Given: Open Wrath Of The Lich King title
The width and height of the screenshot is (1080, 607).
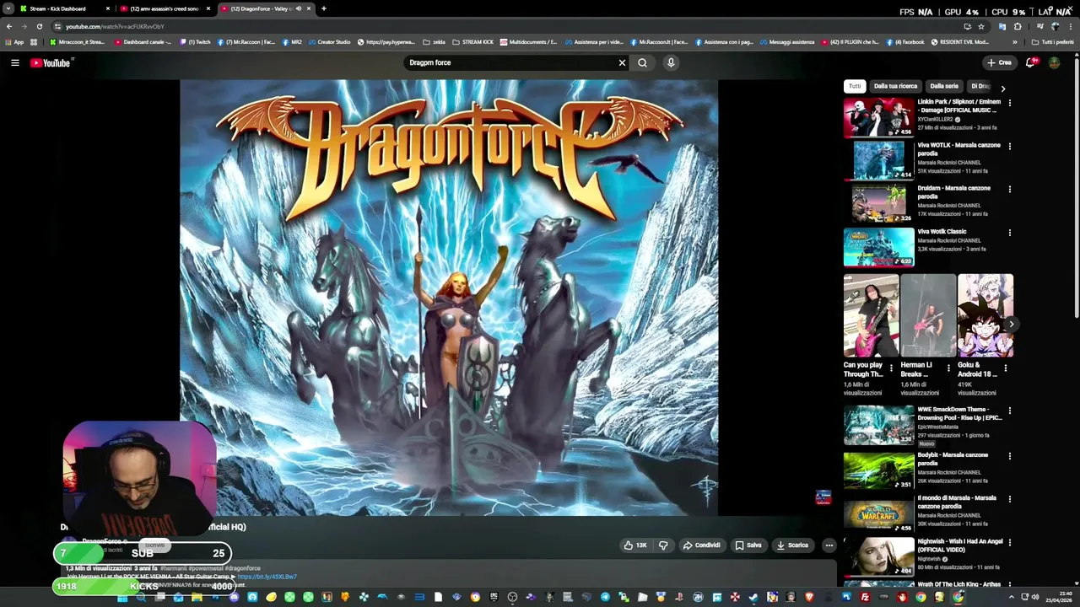Looking at the screenshot, I should 959,584.
